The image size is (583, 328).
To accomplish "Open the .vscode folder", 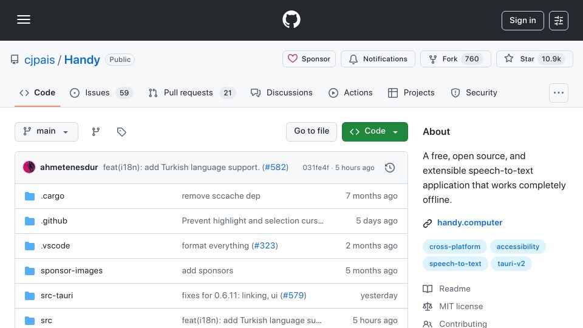I will point(55,246).
